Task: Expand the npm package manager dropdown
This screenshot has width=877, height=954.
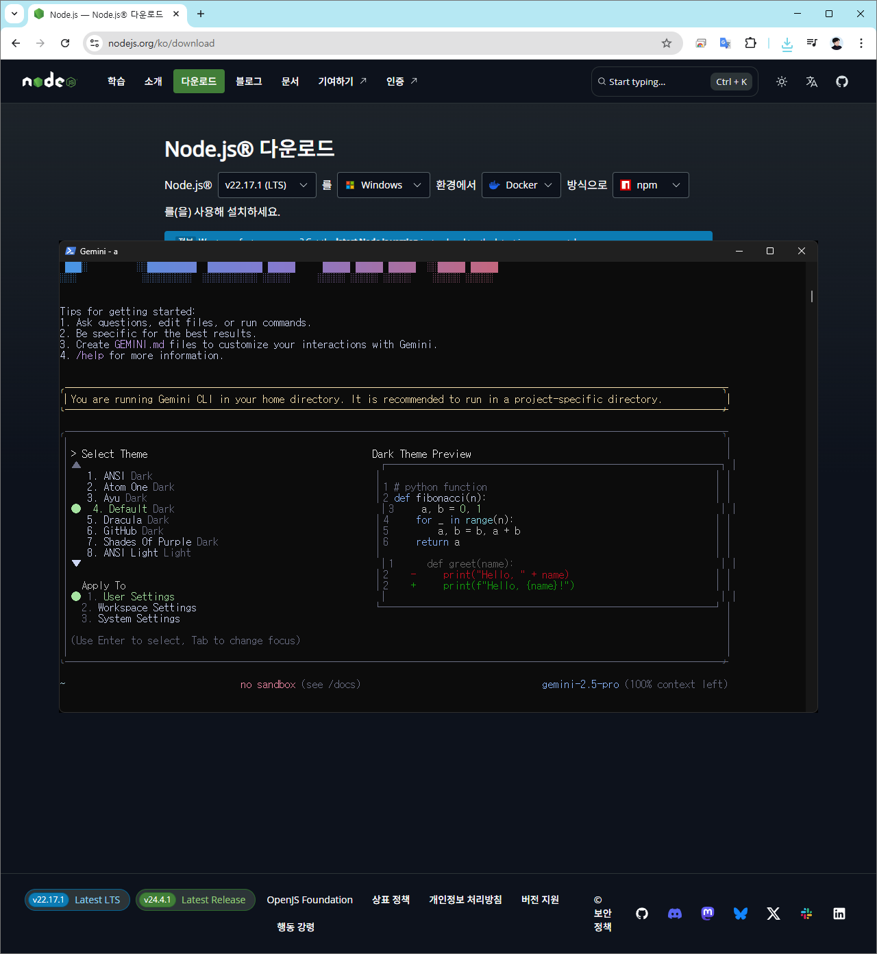Action: [x=650, y=185]
